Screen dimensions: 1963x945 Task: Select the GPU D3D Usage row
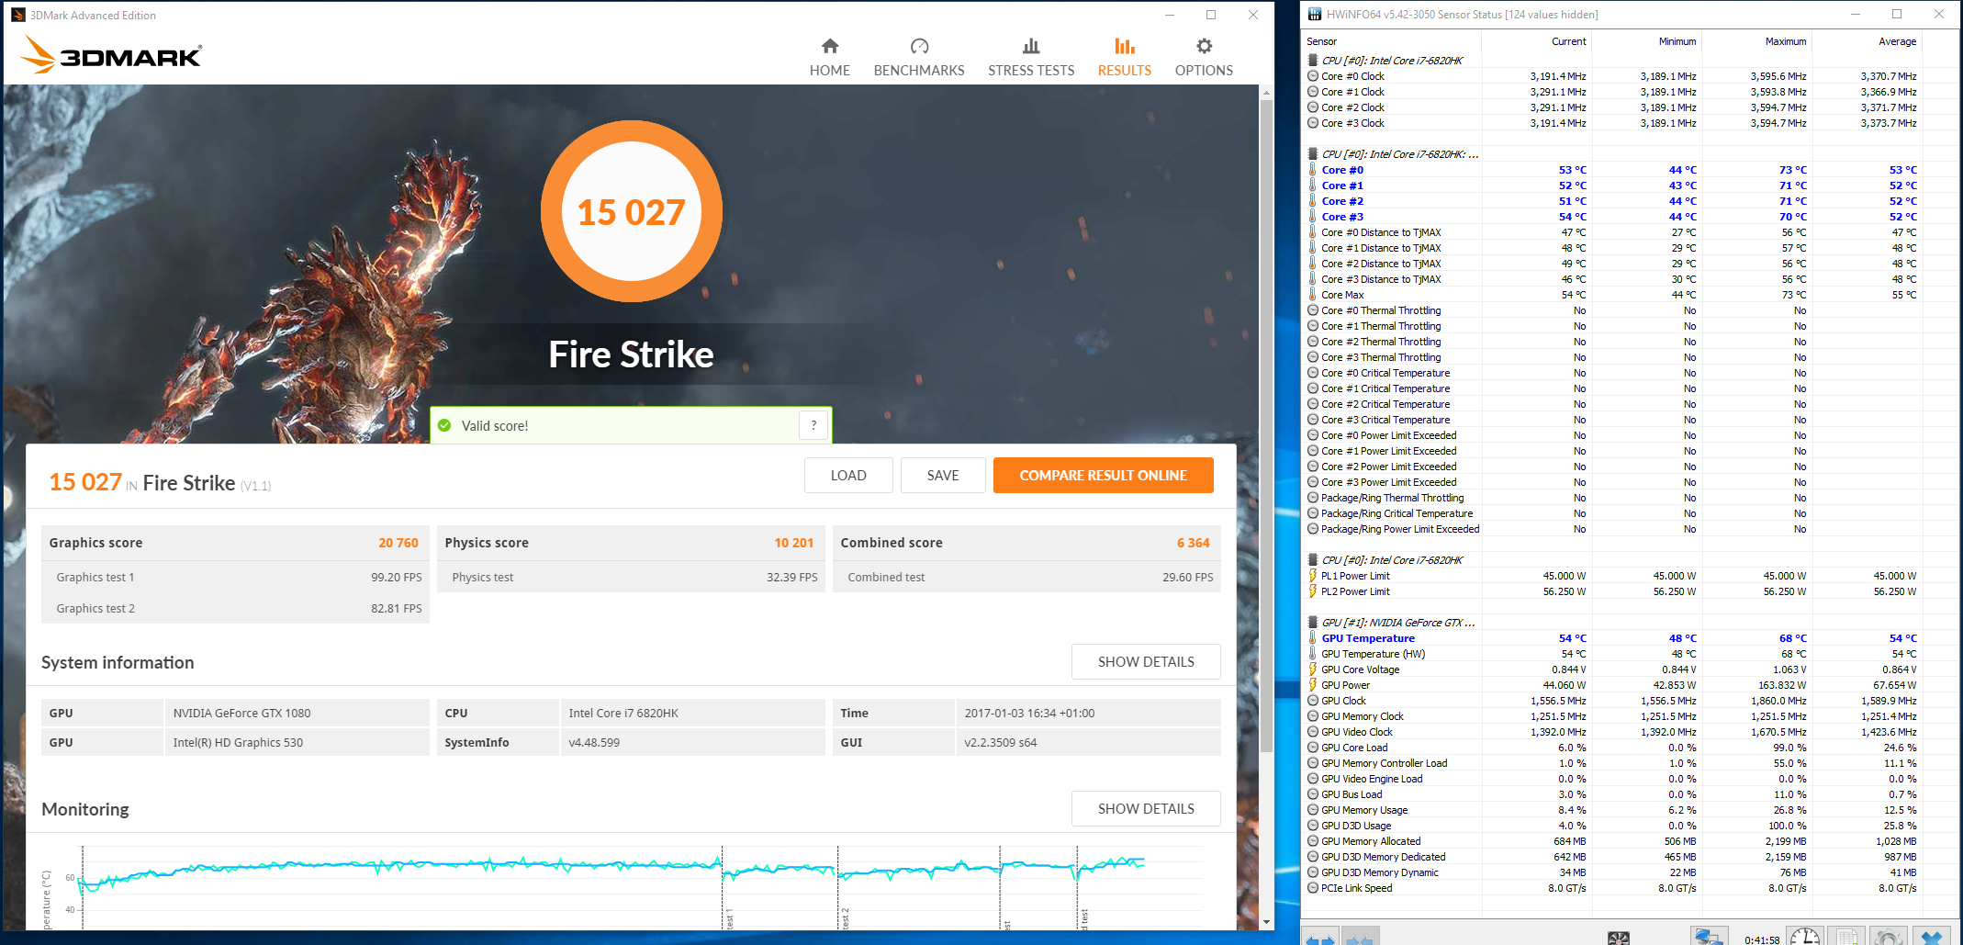tap(1612, 826)
